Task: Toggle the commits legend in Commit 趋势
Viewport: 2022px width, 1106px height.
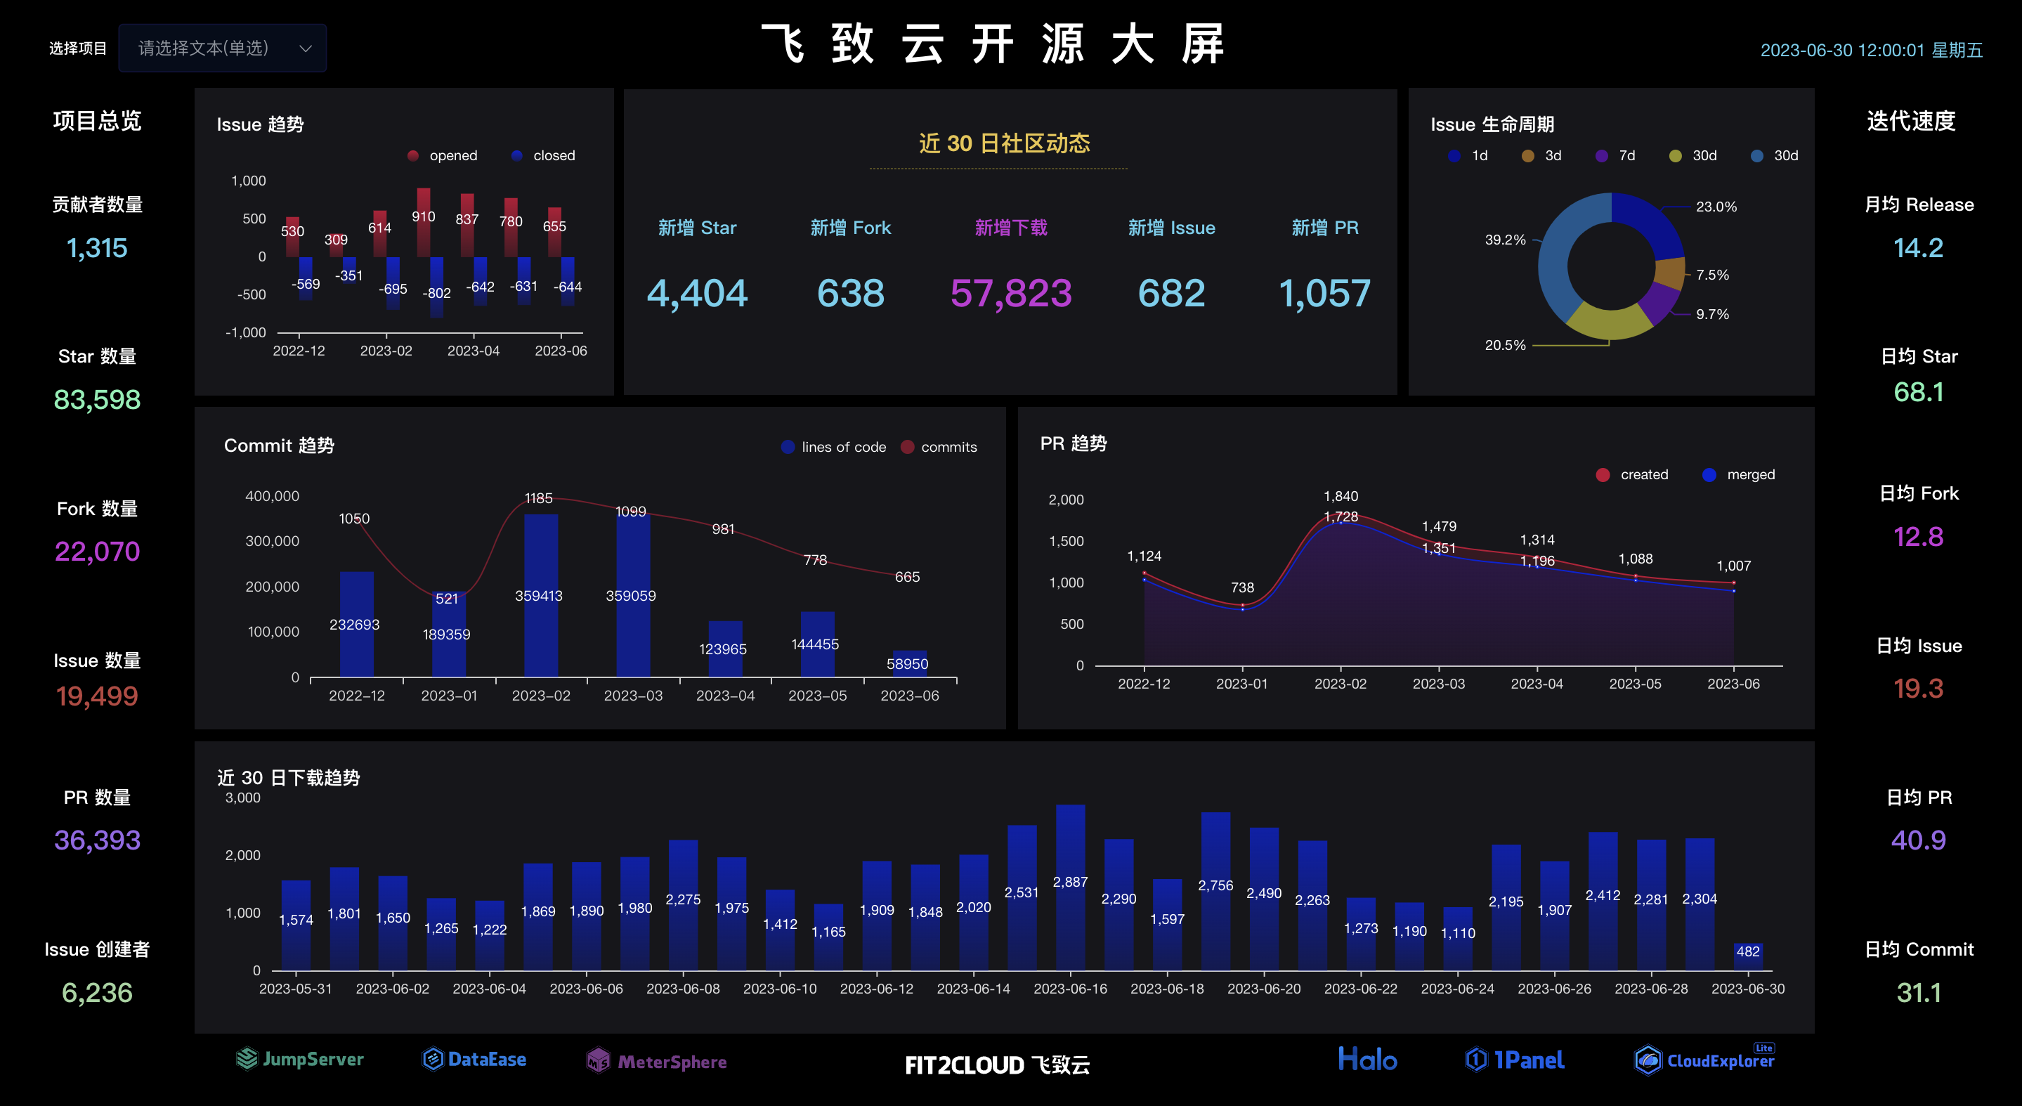Action: pos(939,447)
